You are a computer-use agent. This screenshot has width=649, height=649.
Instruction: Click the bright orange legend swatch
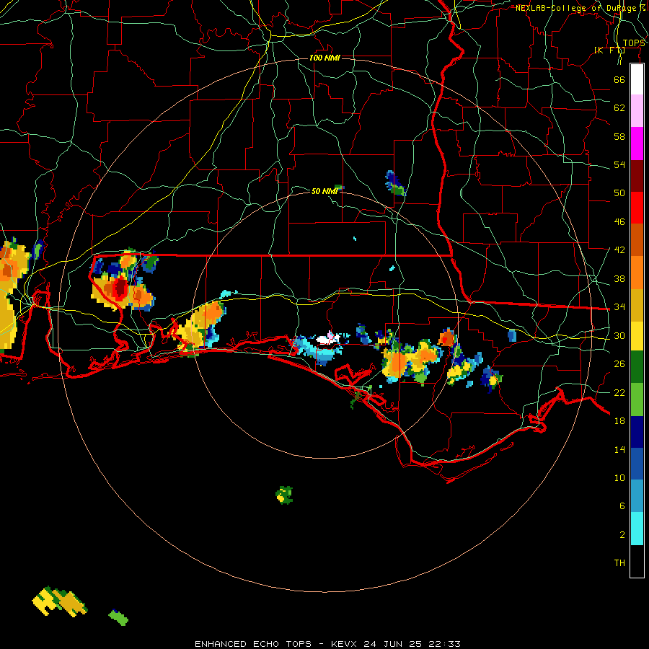[x=637, y=273]
